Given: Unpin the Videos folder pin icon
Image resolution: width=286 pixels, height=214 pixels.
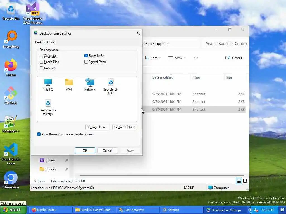Looking at the screenshot, I should pos(66,160).
